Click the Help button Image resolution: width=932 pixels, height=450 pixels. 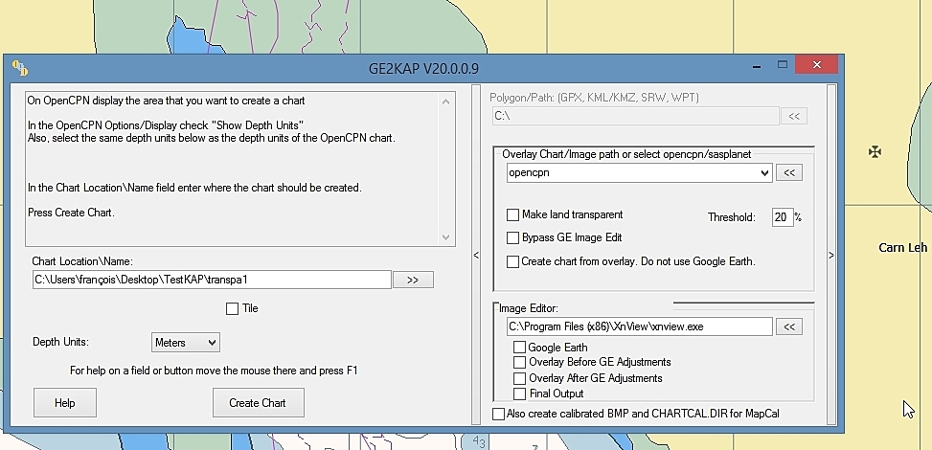pyautogui.click(x=65, y=403)
